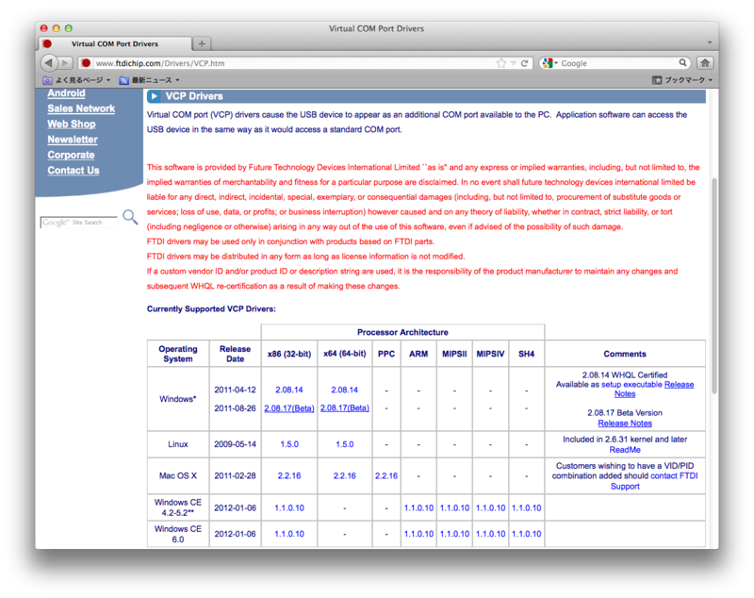754x598 pixels.
Task: Click the VCP Drivers play arrow icon
Action: pos(154,96)
